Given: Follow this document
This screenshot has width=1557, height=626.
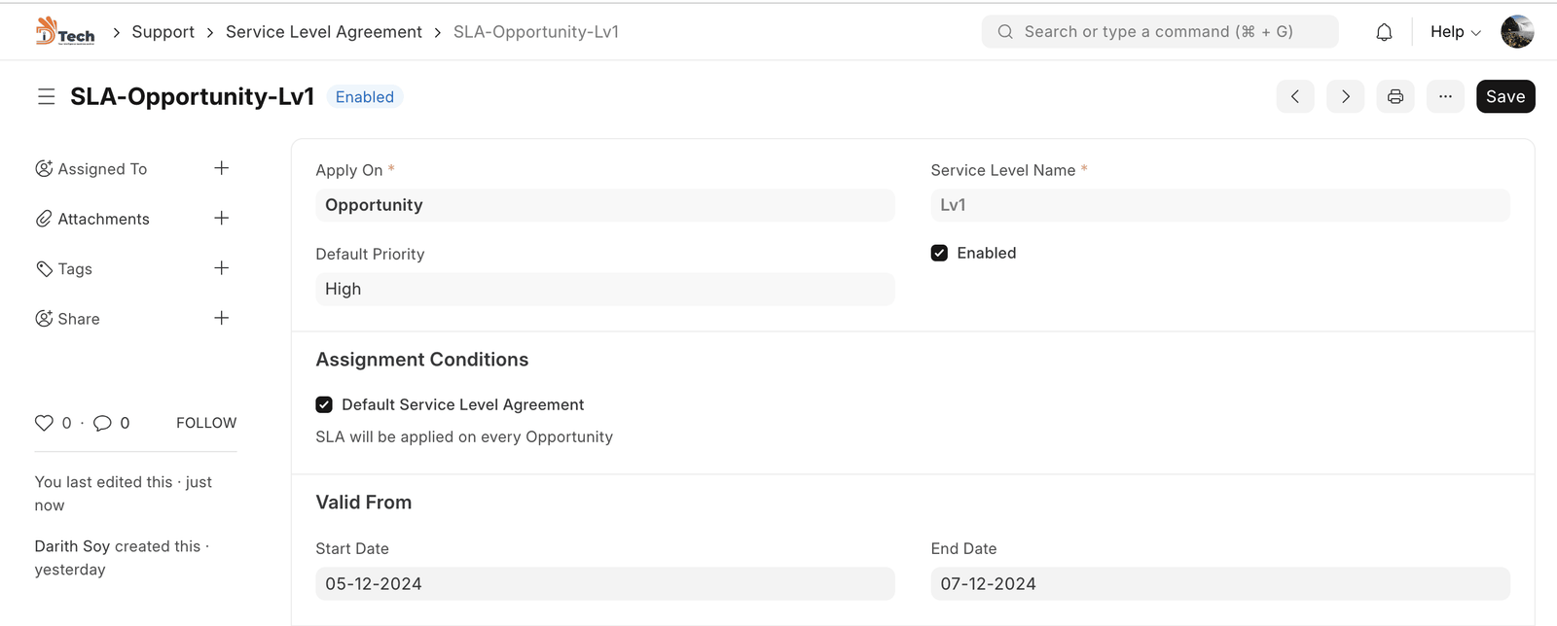Looking at the screenshot, I should [x=206, y=423].
